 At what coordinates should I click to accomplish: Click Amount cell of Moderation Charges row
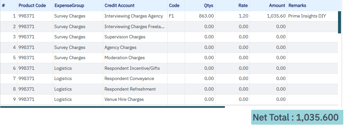tap(268, 58)
